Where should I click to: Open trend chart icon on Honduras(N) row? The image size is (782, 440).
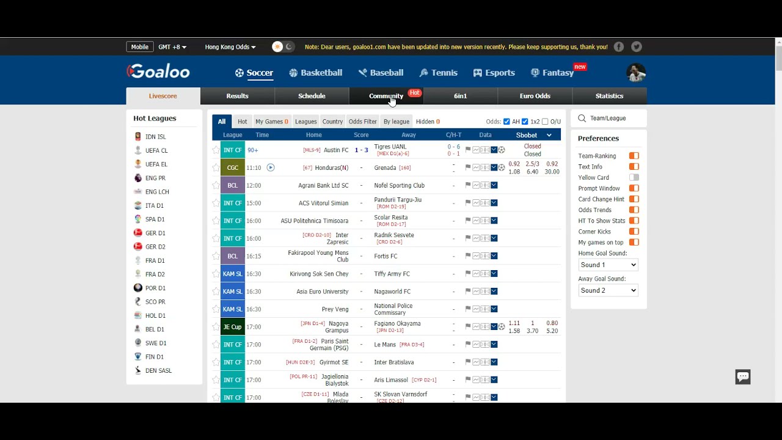[x=476, y=167]
